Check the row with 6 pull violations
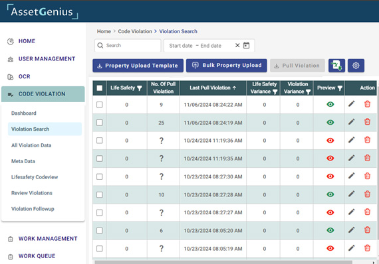379x264 pixels. [100, 231]
